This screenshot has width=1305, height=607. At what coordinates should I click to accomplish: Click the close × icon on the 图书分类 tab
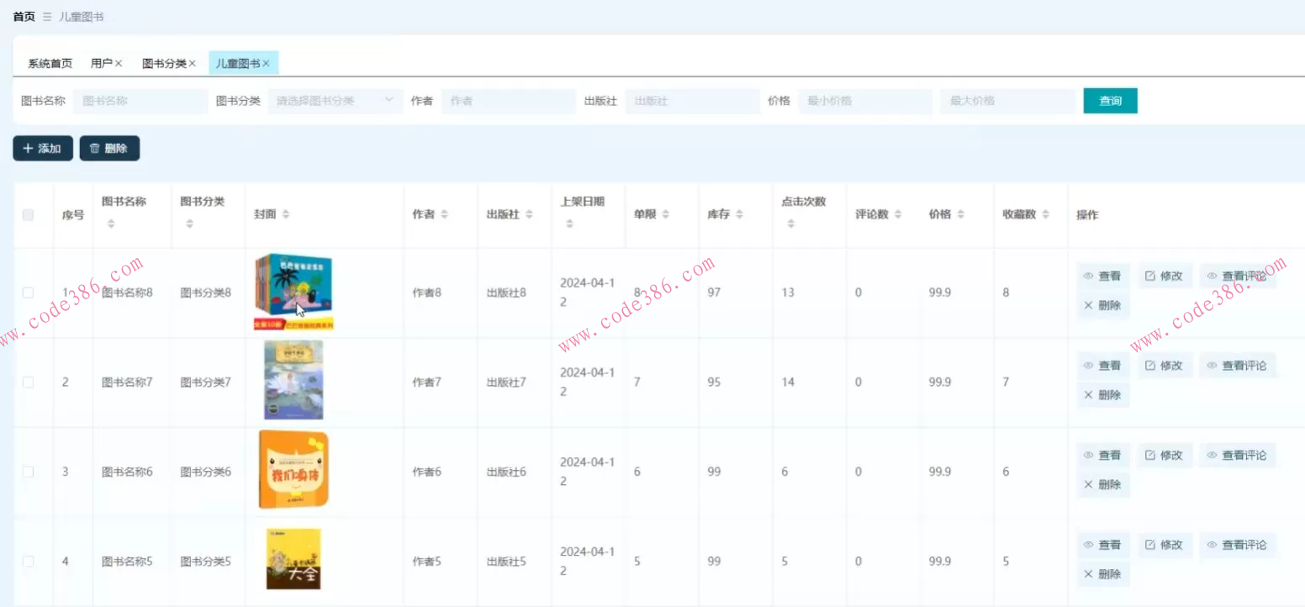192,62
